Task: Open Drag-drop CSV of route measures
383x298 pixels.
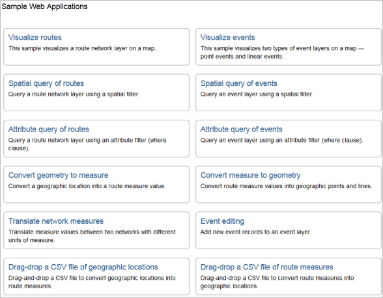Action: tap(267, 267)
